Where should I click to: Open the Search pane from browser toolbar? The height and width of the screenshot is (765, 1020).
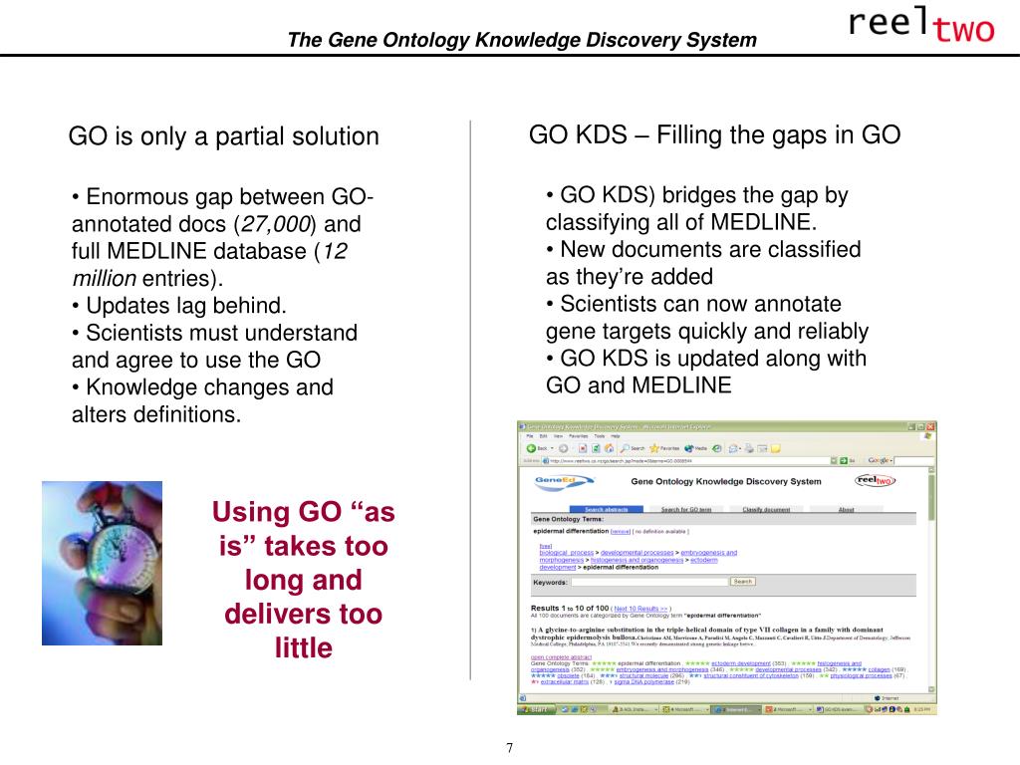click(634, 448)
